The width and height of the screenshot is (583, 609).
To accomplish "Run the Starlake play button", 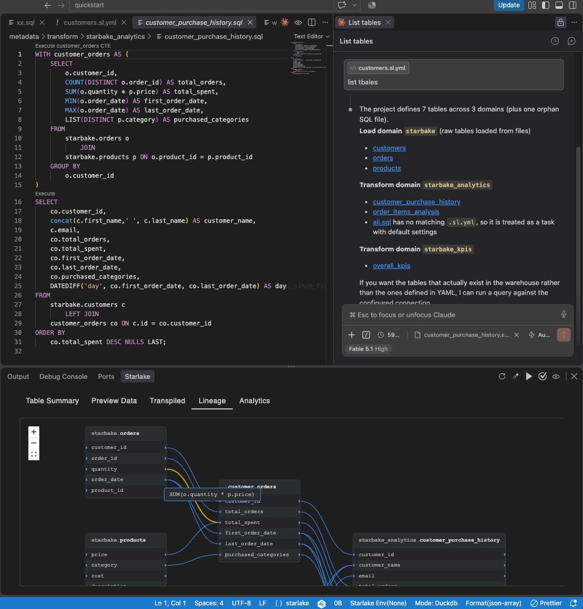I will pyautogui.click(x=529, y=376).
